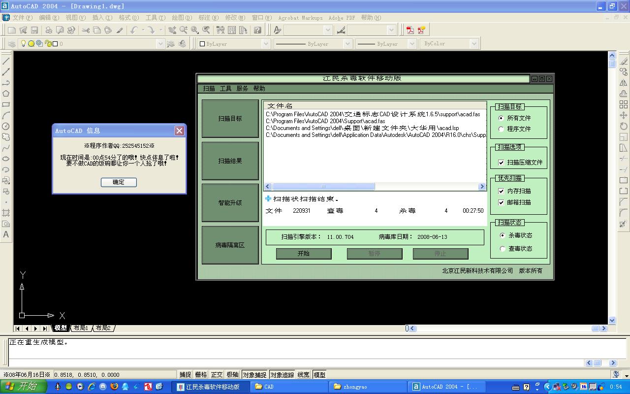
Task: Click the 开始 scan button
Action: 304,254
